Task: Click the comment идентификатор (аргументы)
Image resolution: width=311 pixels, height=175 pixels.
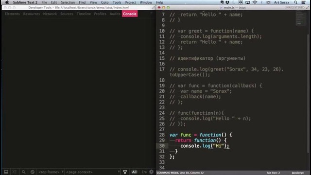Action: [207, 58]
